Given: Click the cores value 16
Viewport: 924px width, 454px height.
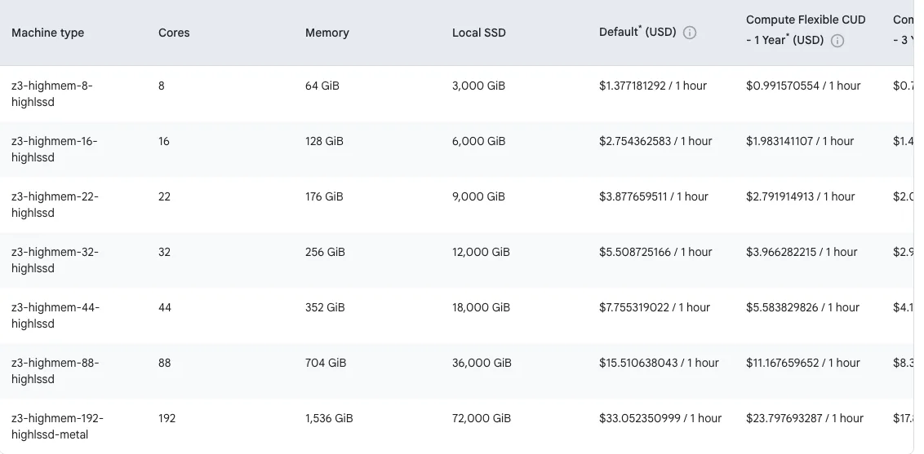Looking at the screenshot, I should [x=164, y=141].
